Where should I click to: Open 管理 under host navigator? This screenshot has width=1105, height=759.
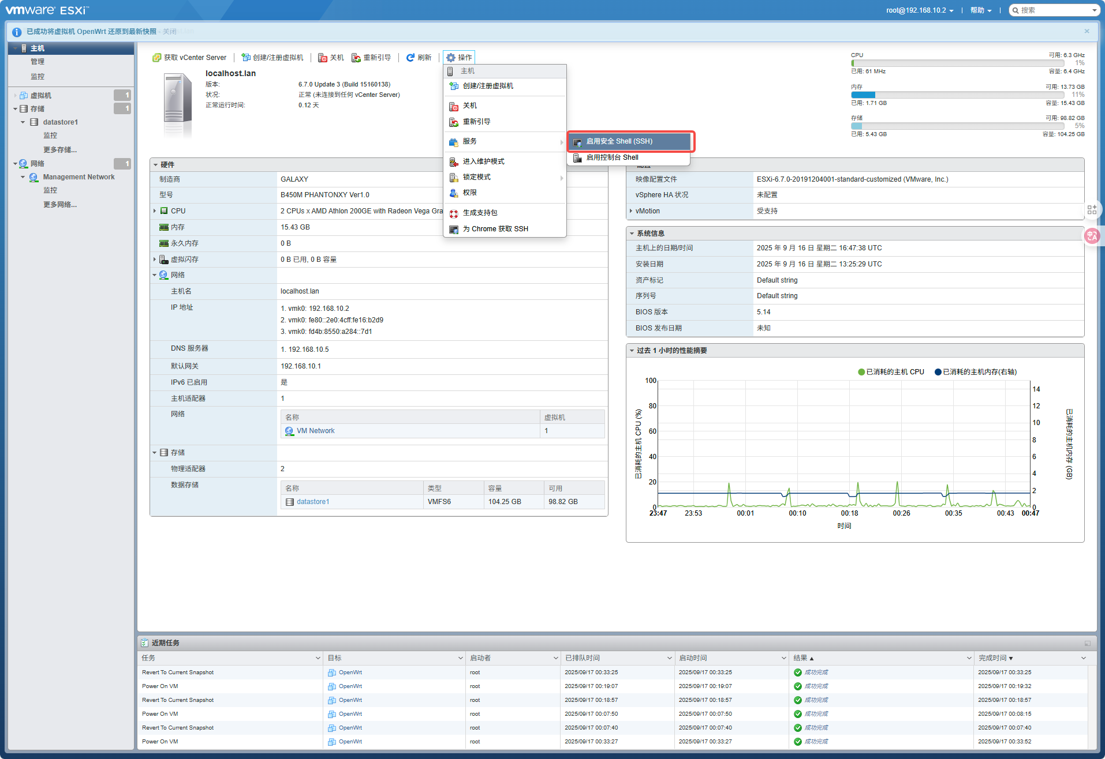(38, 62)
